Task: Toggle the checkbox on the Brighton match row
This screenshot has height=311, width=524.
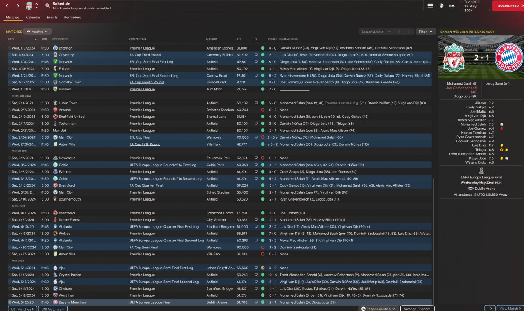Action: click(x=9, y=48)
